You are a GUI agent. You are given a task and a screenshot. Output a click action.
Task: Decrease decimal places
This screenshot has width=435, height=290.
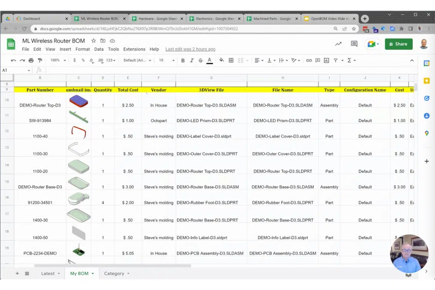[x=91, y=60]
